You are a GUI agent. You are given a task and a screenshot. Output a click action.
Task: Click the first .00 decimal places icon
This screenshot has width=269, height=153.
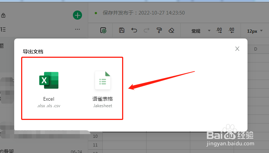[x=219, y=31]
